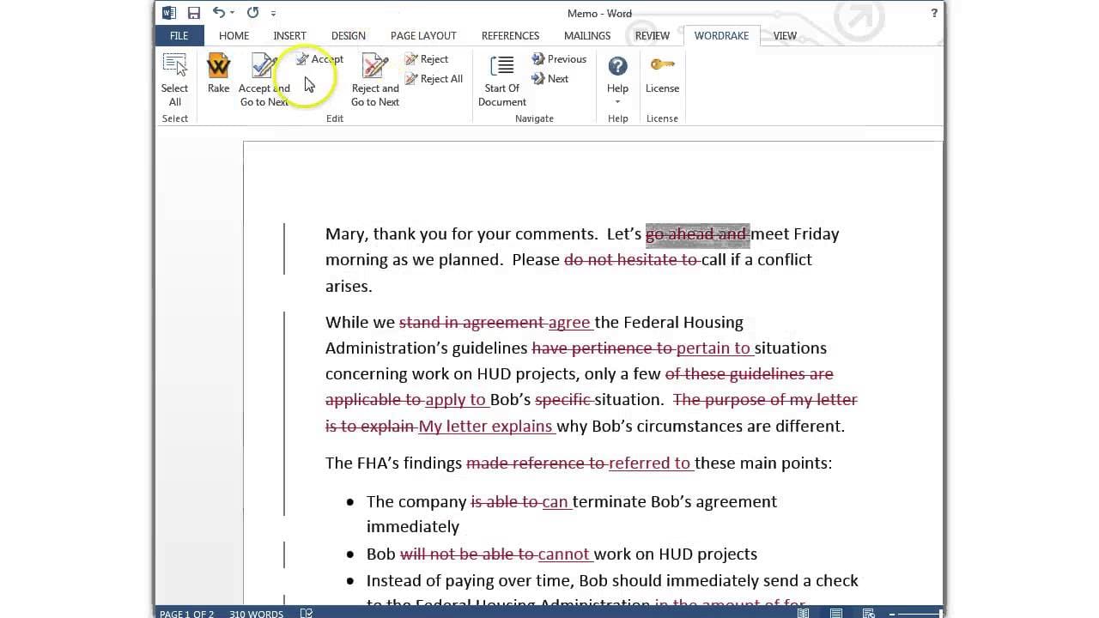The height and width of the screenshot is (618, 1099).
Task: Open proofing status icon in status bar
Action: (x=307, y=613)
